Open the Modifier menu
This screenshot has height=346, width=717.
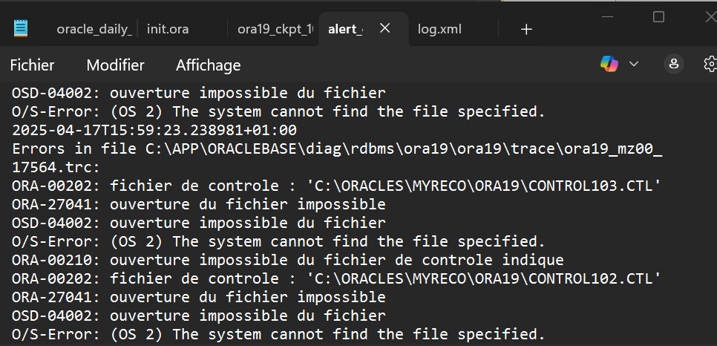115,65
